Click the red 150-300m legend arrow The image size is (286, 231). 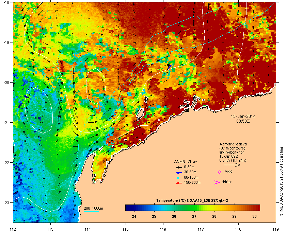coord(179,183)
